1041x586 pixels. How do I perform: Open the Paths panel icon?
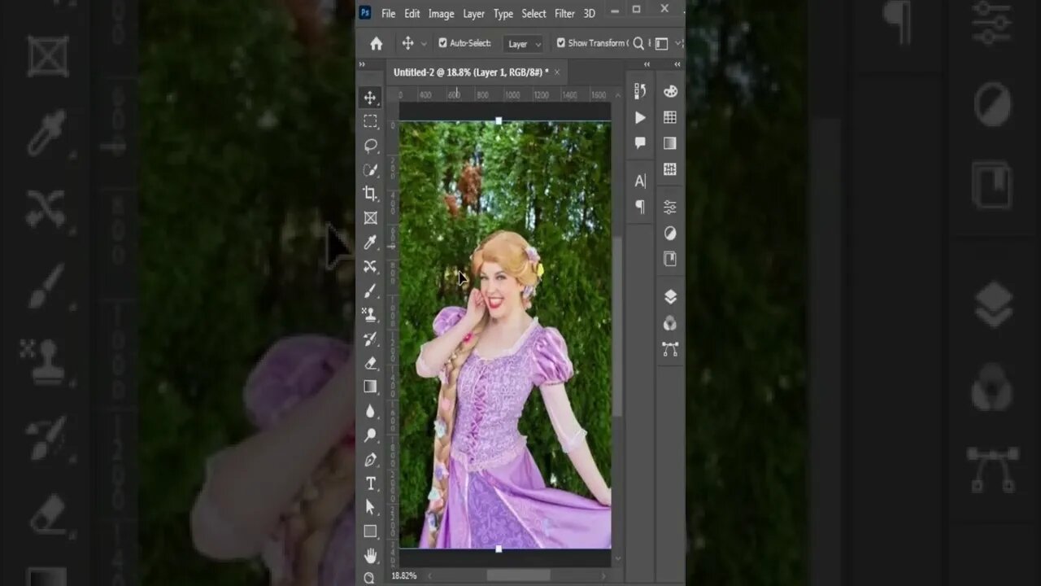(x=670, y=349)
